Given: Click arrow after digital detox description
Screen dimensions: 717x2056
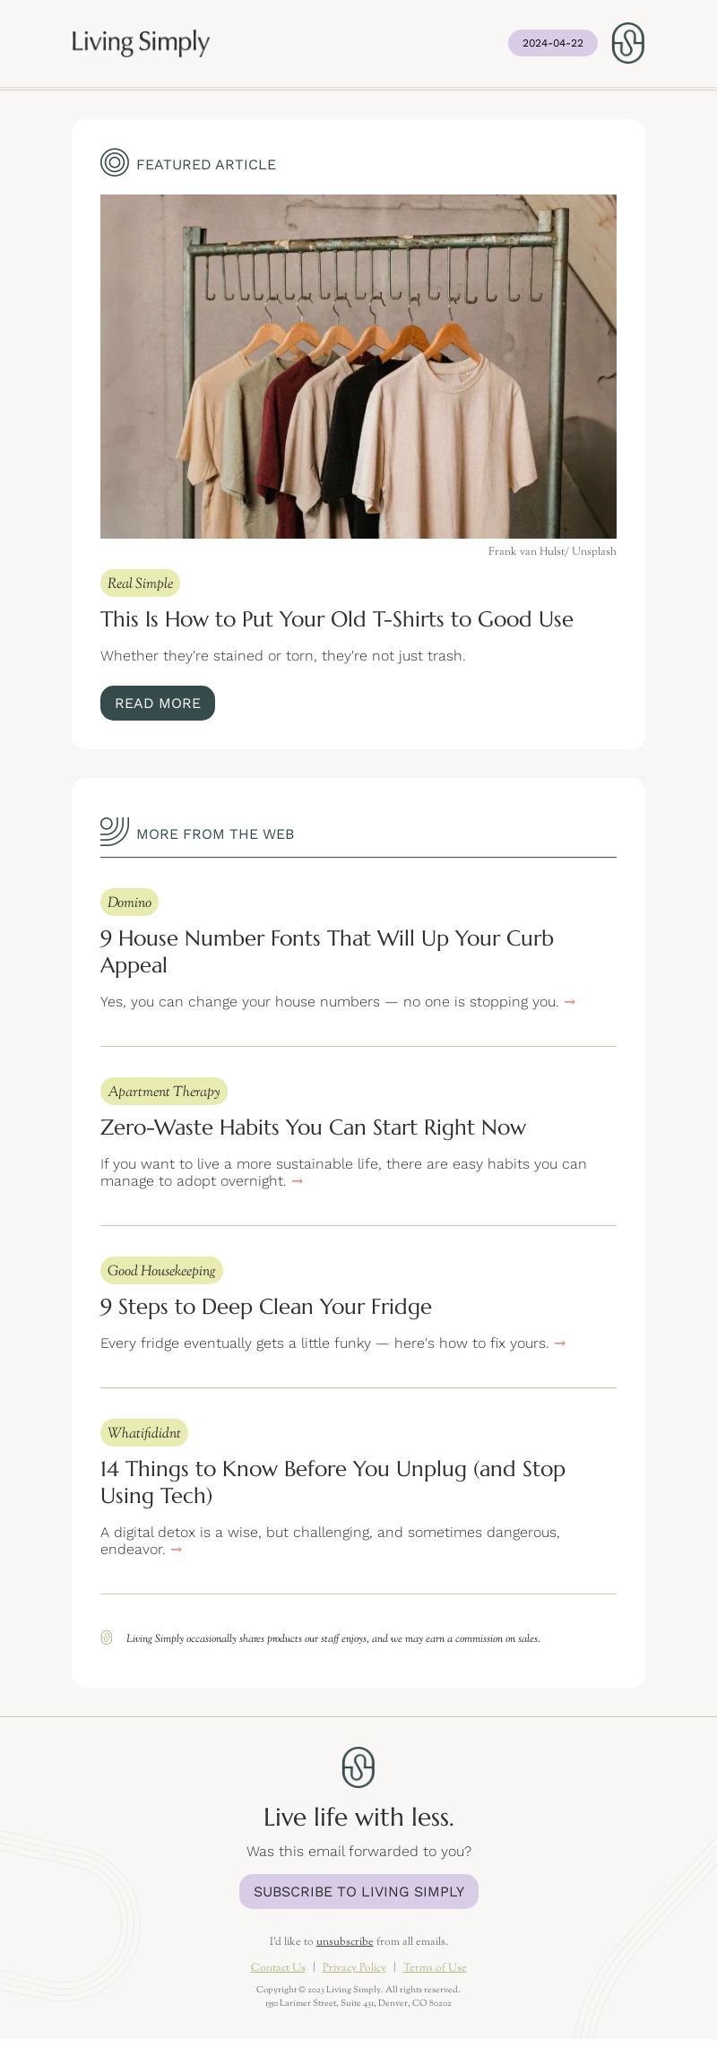Looking at the screenshot, I should click(x=177, y=1550).
